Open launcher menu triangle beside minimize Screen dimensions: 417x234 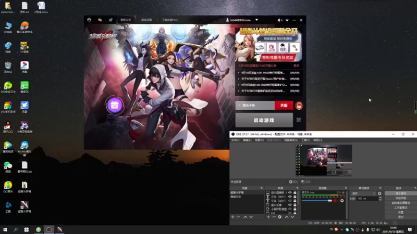coord(287,20)
